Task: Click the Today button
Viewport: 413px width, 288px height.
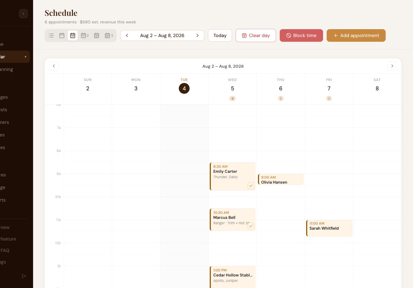Action: click(220, 36)
